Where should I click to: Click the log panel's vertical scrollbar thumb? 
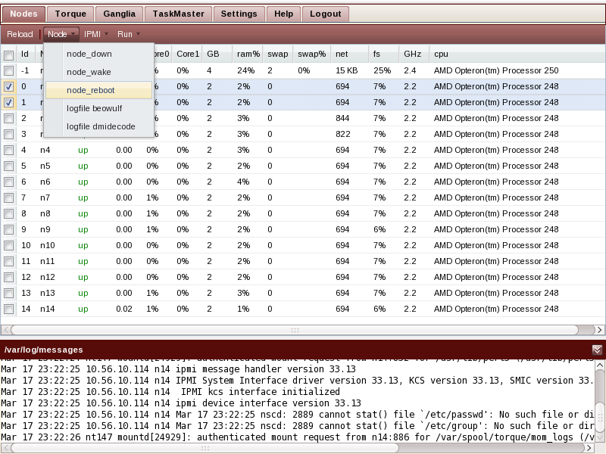coord(600,417)
